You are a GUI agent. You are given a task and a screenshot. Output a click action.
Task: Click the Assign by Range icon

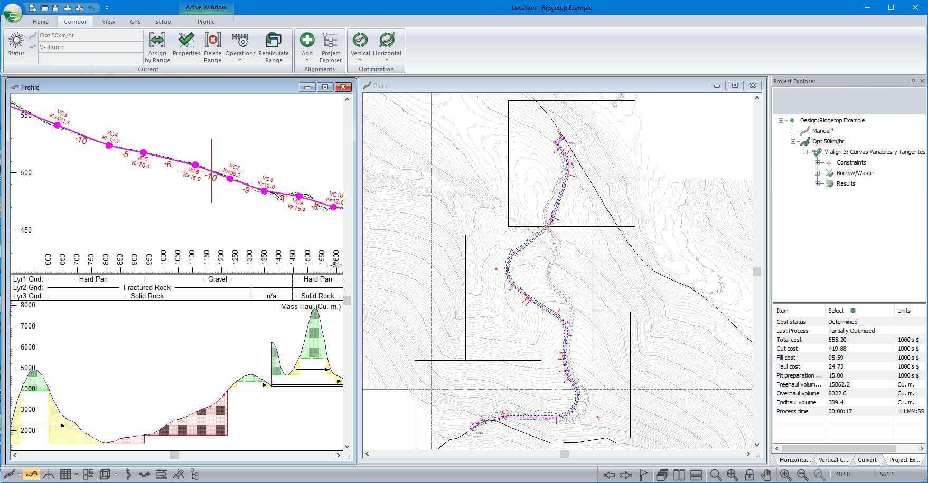157,41
